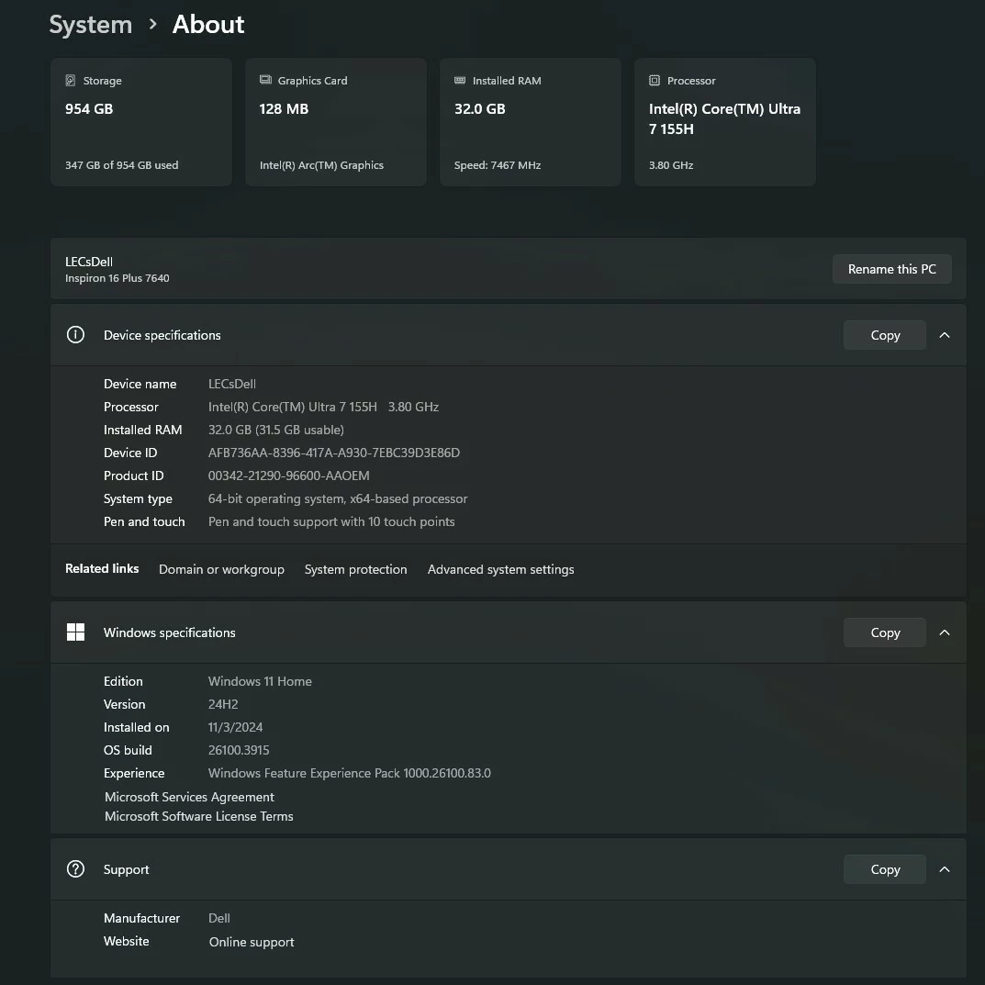Click the Installed RAM memory icon
Viewport: 985px width, 985px height.
point(460,81)
